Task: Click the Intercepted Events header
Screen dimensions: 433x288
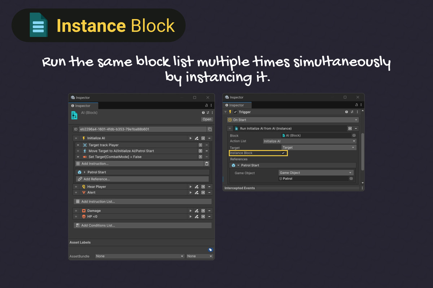Action: click(x=240, y=188)
